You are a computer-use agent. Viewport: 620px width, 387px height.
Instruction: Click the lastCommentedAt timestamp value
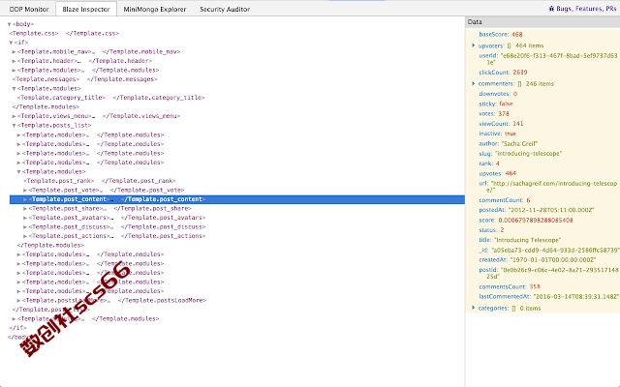pyautogui.click(x=576, y=297)
